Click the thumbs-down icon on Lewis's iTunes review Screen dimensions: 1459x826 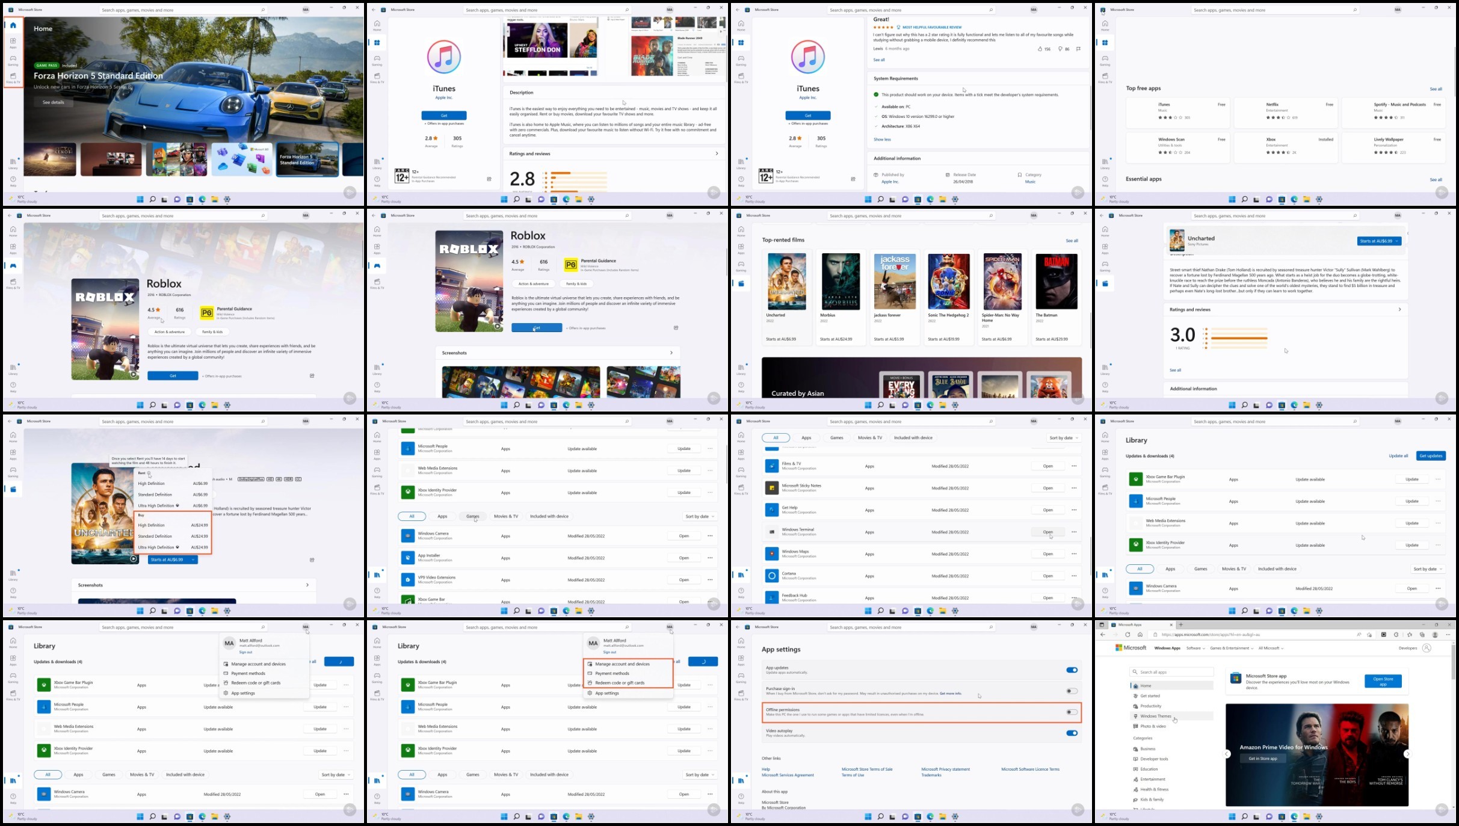click(x=1061, y=49)
